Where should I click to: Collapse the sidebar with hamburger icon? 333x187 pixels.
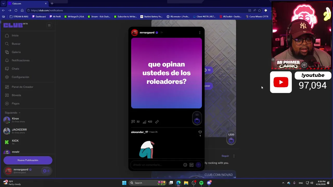[x=49, y=25]
